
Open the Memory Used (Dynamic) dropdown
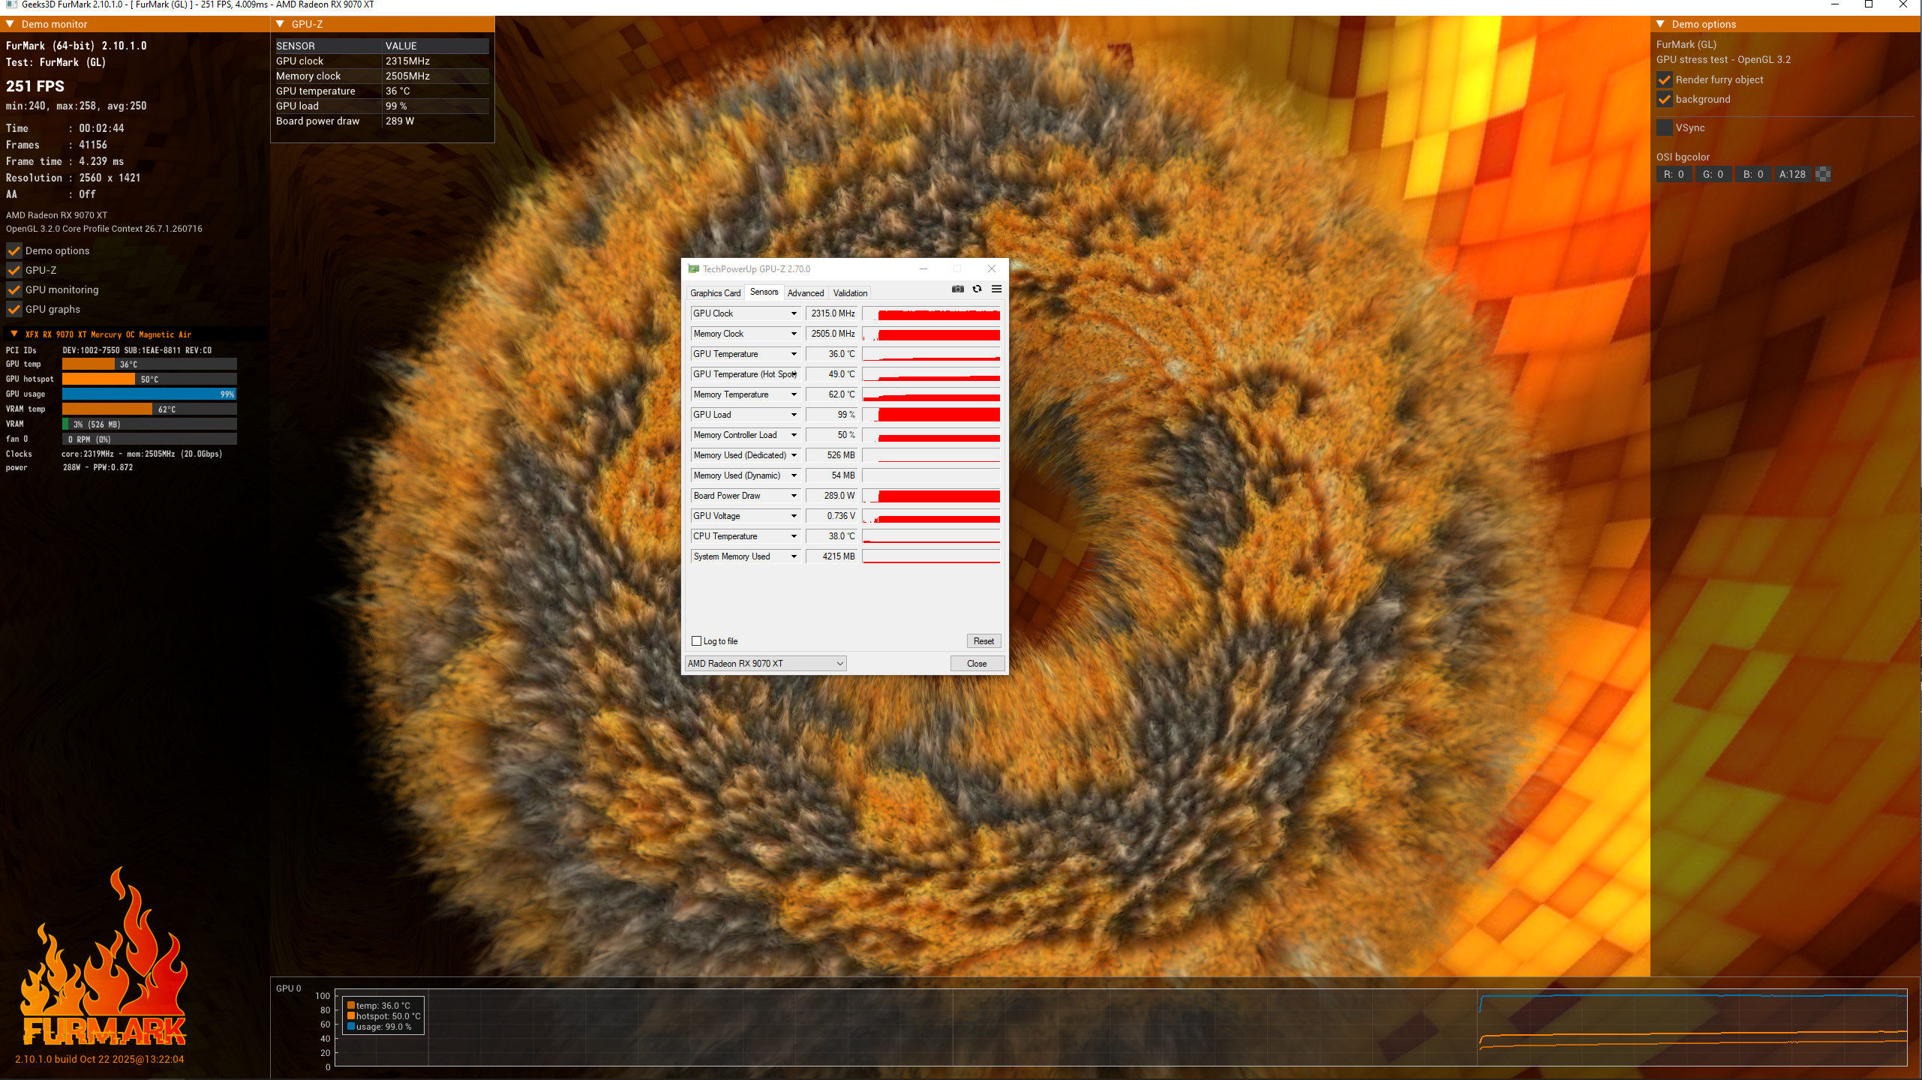click(794, 475)
